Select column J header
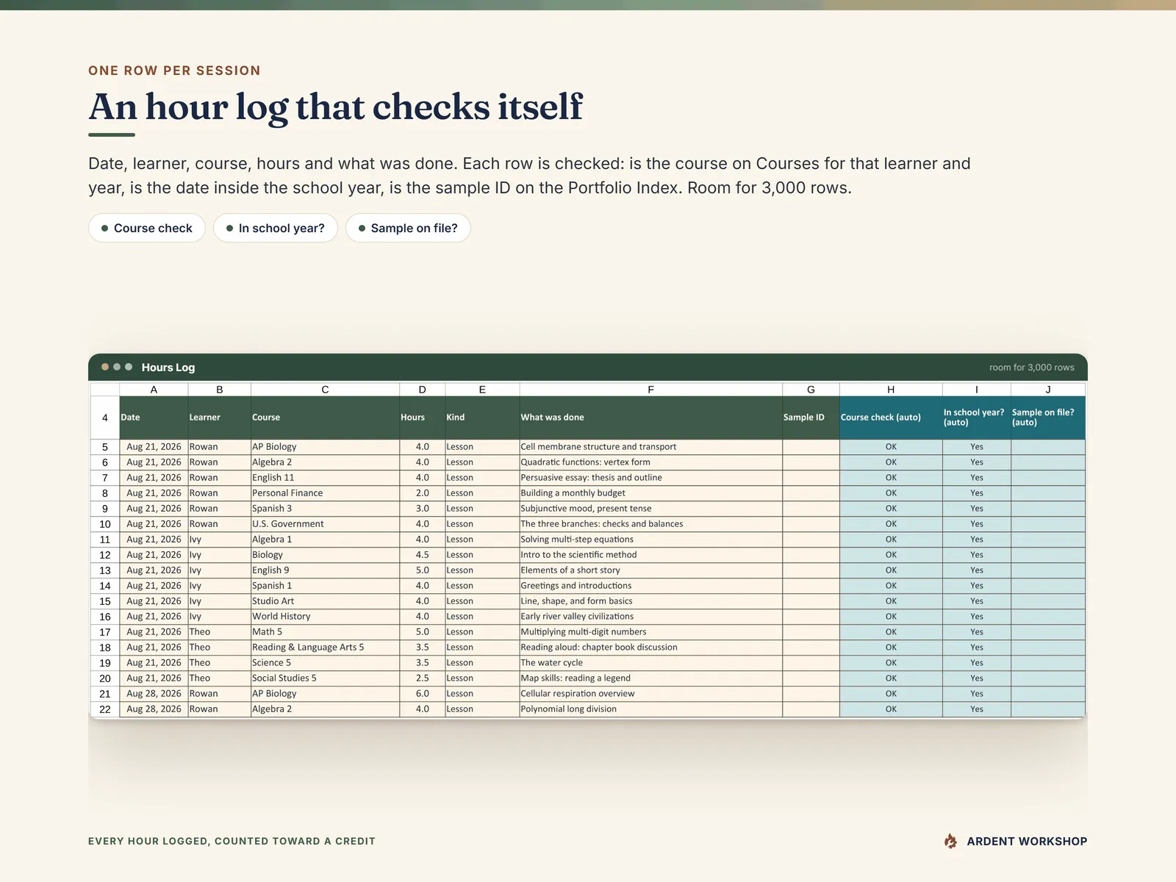The image size is (1176, 882). (1048, 390)
